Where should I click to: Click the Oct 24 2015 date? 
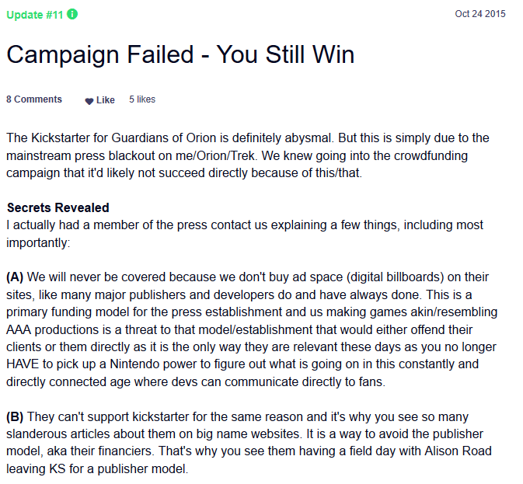coord(480,14)
